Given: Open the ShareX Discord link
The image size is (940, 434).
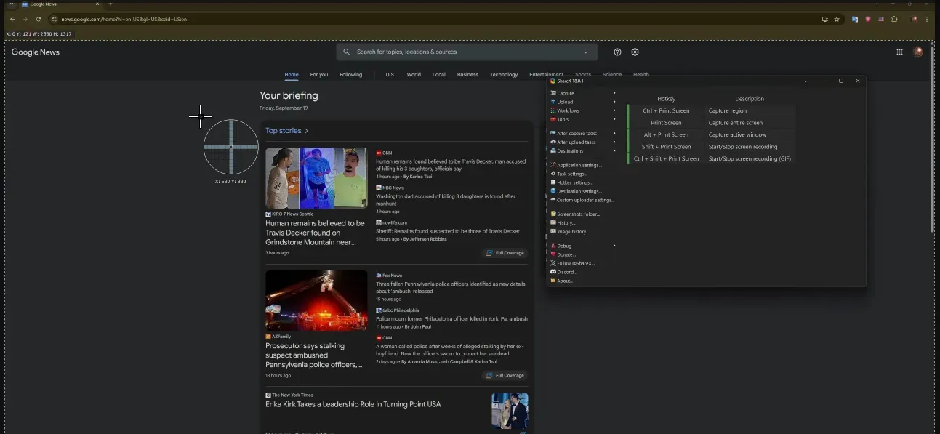Looking at the screenshot, I should (567, 271).
